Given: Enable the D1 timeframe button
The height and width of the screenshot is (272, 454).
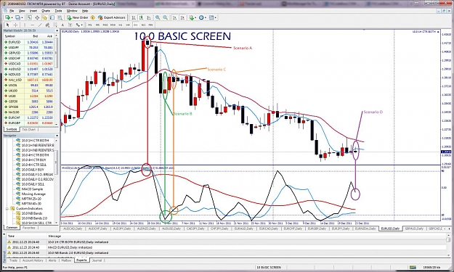Looking at the screenshot, I should coord(136,25).
